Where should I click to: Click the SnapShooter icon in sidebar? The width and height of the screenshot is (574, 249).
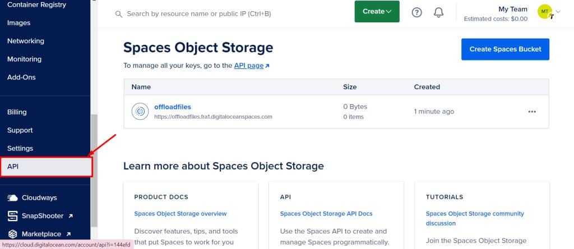coord(13,216)
